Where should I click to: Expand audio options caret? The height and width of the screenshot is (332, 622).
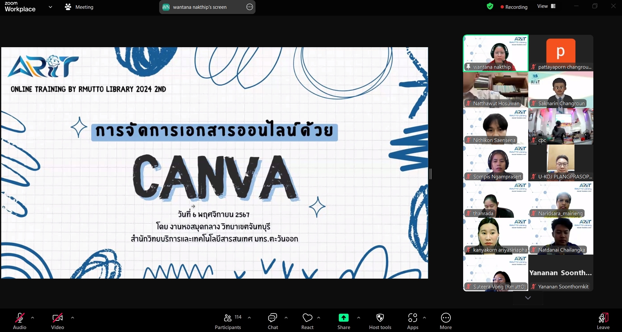point(33,318)
